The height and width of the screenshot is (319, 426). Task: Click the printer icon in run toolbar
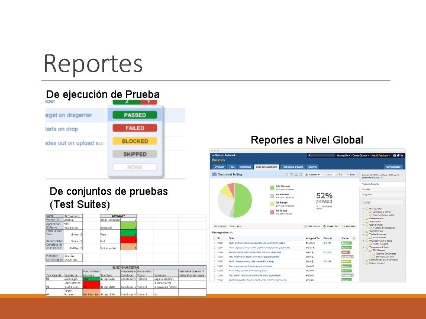296,174
